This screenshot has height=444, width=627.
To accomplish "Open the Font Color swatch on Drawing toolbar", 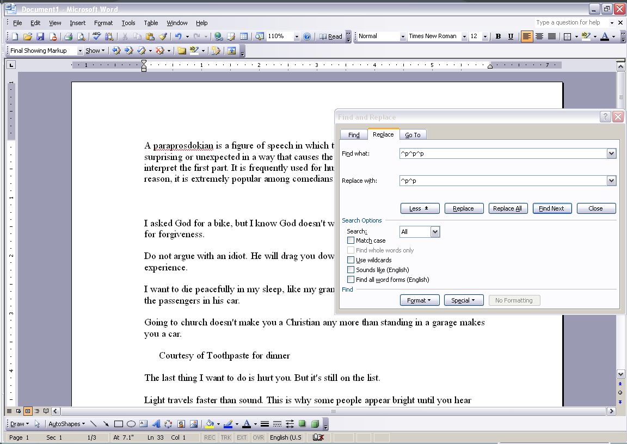I will pos(246,423).
